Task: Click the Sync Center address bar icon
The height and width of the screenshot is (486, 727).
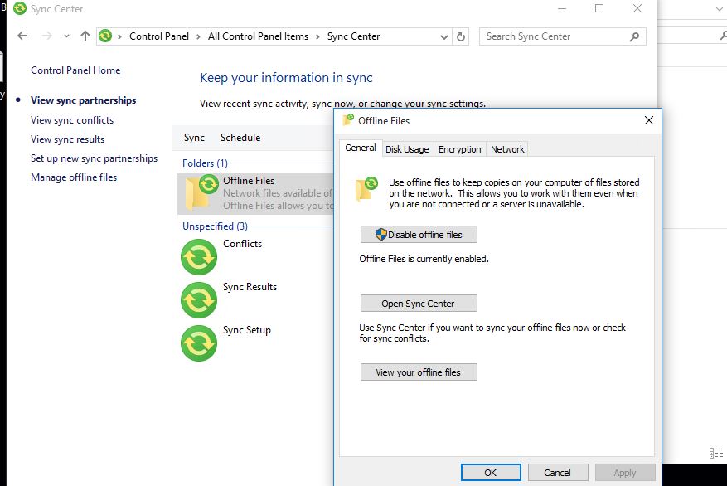Action: pos(105,36)
